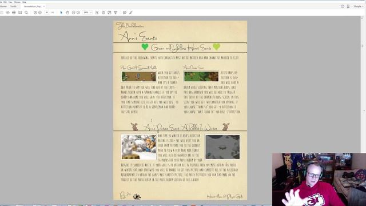Click the scrolling page display icon

pos(103,13)
